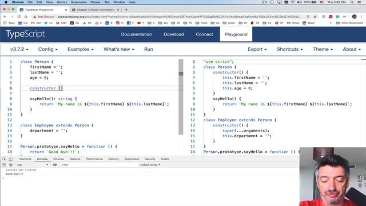Viewport: 366px width, 206px height.
Task: Click the inspect element picker icon
Action: click(x=4, y=159)
